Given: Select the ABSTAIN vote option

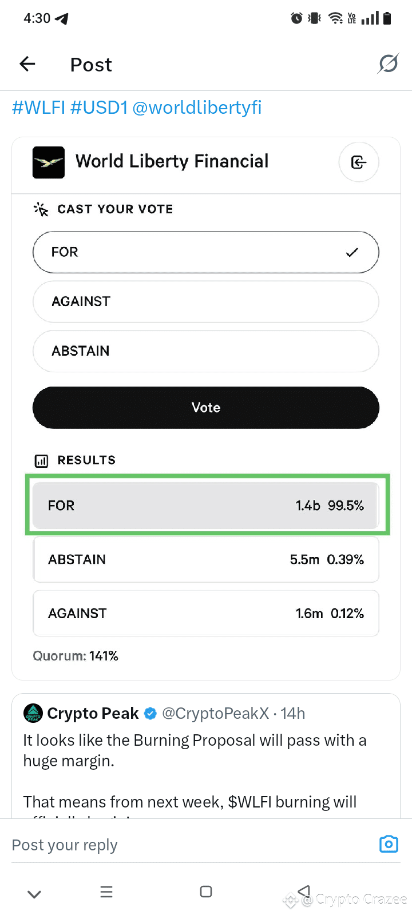Looking at the screenshot, I should pos(206,351).
